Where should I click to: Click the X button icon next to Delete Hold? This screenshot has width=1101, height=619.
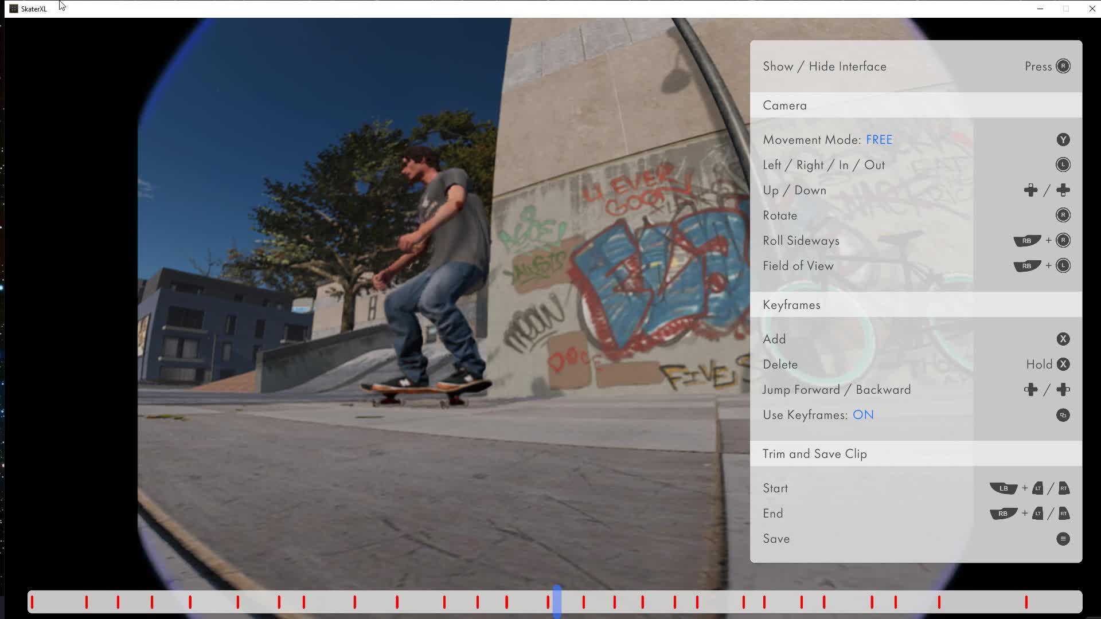coord(1063,365)
